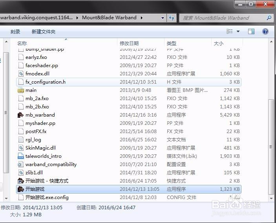Screen dimensions: 276x223
Task: Click the fx_configuration.h file icon
Action: coord(21,82)
